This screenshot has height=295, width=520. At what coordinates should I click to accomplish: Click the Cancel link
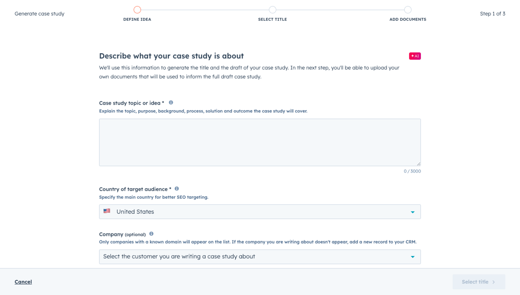coord(23,281)
